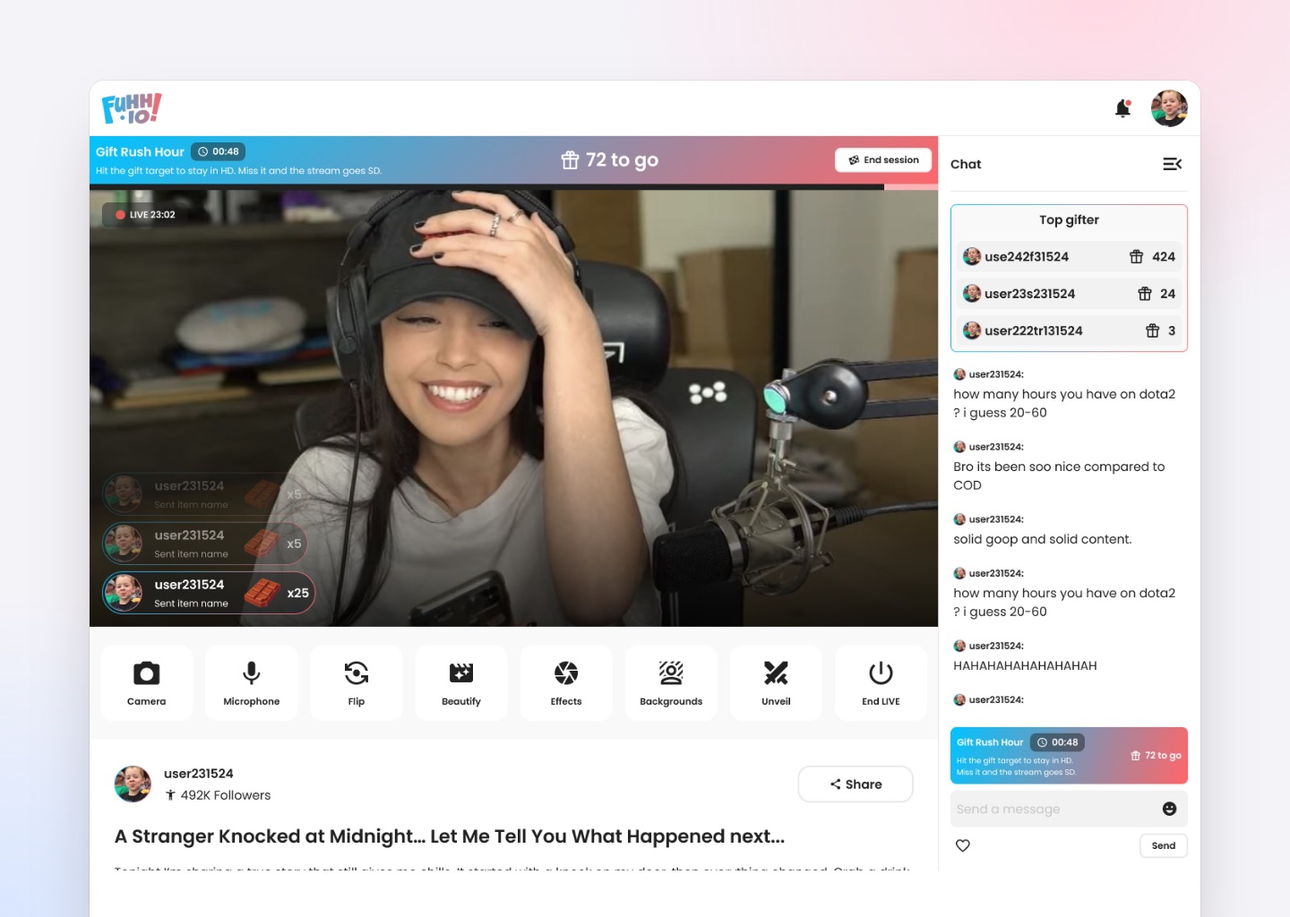Open the Effects panel

(566, 683)
